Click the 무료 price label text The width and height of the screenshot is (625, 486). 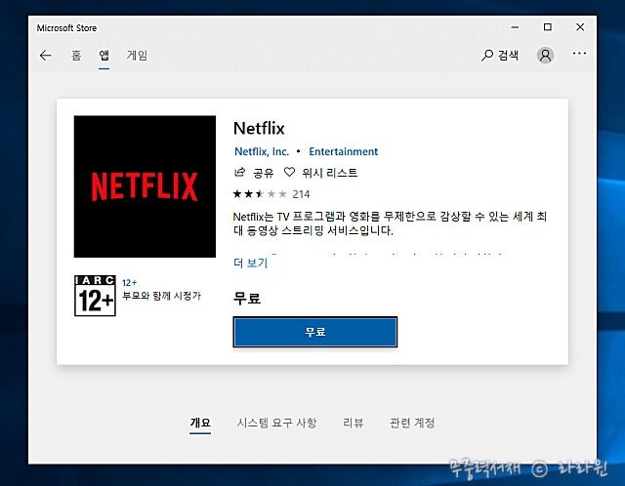click(x=247, y=299)
